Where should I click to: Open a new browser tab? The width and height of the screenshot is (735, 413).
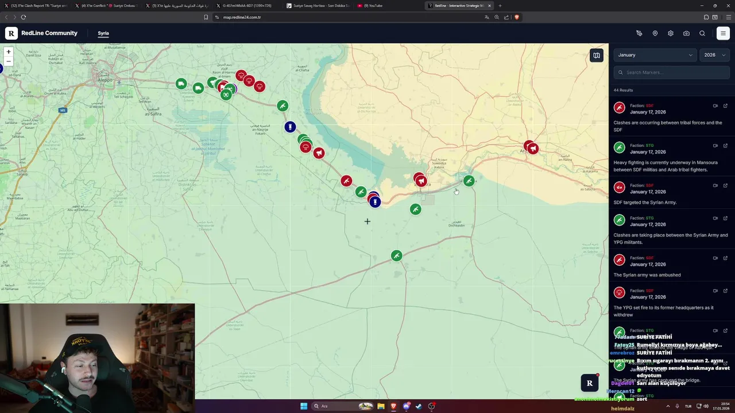tap(500, 6)
